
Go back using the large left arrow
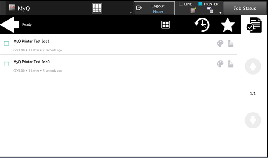(x=10, y=24)
